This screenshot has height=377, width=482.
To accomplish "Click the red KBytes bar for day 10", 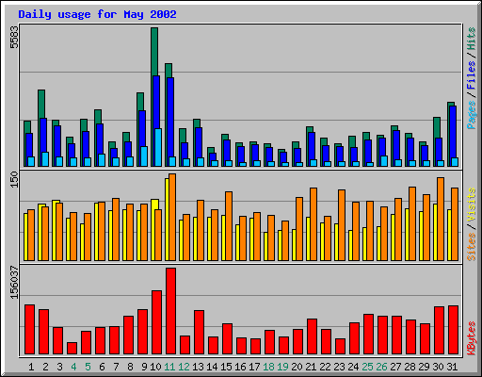I will click(x=156, y=322).
